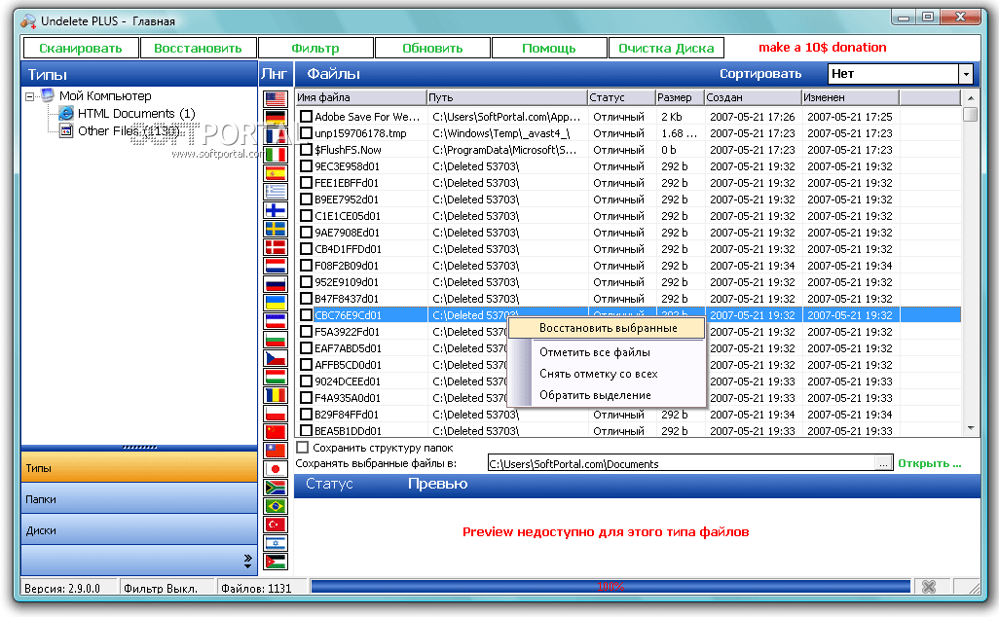Pick the Taiwanese flag language
Image resolution: width=999 pixels, height=617 pixels.
tap(276, 451)
